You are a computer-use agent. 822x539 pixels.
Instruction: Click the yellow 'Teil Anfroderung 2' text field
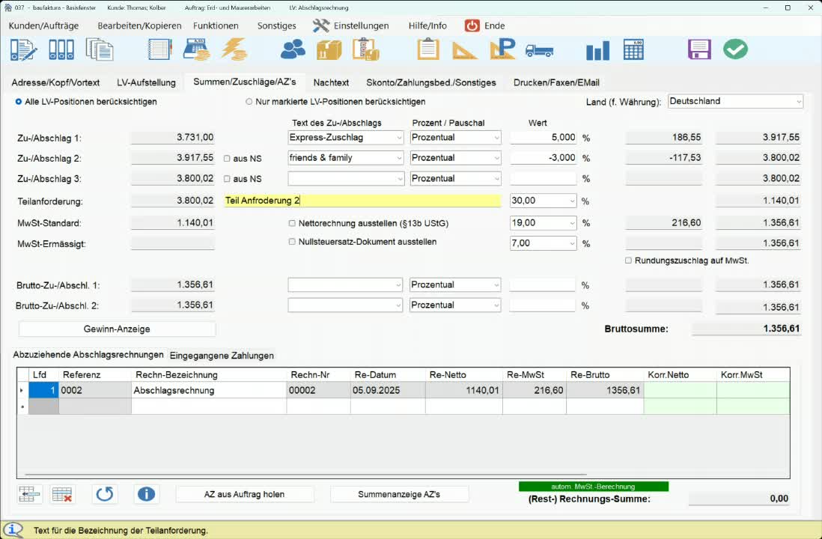362,201
